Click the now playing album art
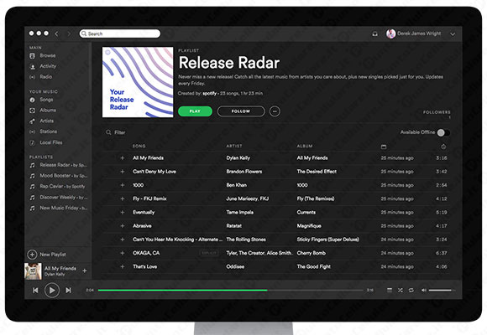The width and height of the screenshot is (487, 335). pos(33,271)
